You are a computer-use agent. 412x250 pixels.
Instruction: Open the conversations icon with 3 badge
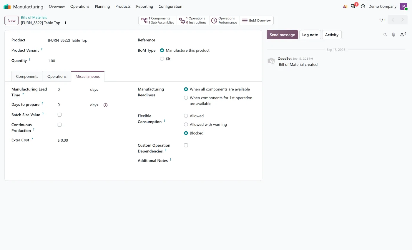point(353,6)
